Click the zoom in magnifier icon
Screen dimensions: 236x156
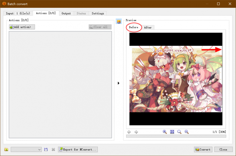[165, 132]
